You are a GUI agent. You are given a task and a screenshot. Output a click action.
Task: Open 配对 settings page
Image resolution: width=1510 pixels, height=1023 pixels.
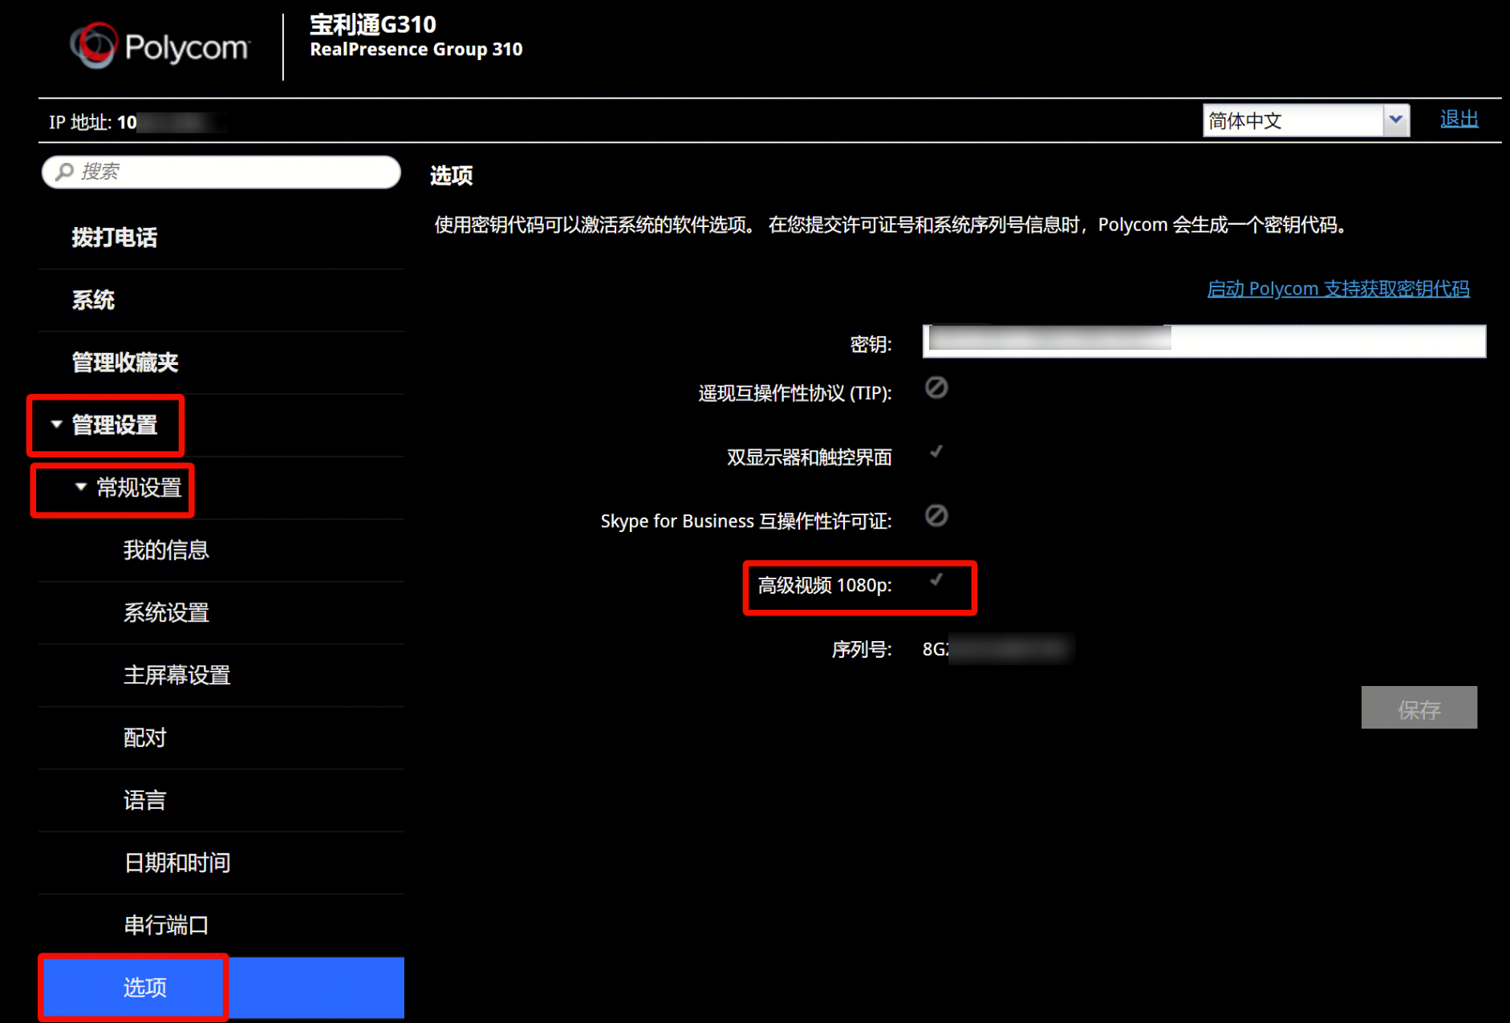point(144,738)
